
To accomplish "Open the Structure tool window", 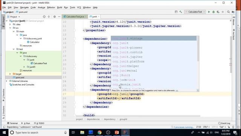I will point(3,112).
